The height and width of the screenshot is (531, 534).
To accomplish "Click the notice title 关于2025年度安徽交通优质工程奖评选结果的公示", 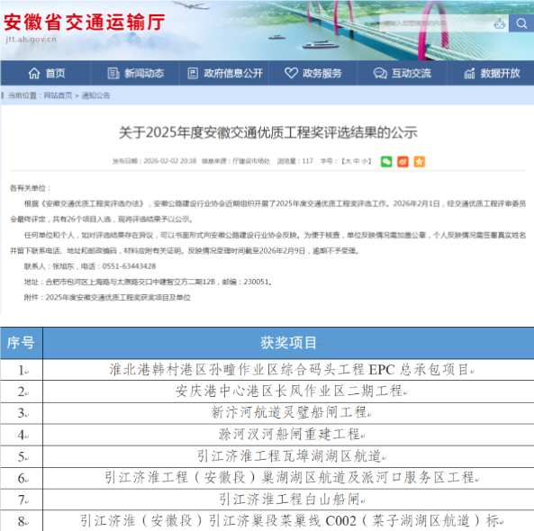I will [268, 132].
